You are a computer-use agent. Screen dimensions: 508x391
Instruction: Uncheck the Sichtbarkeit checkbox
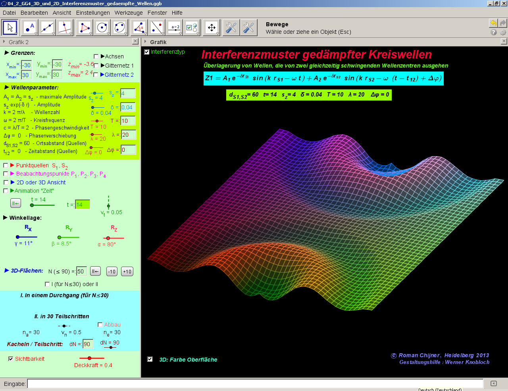[10, 358]
